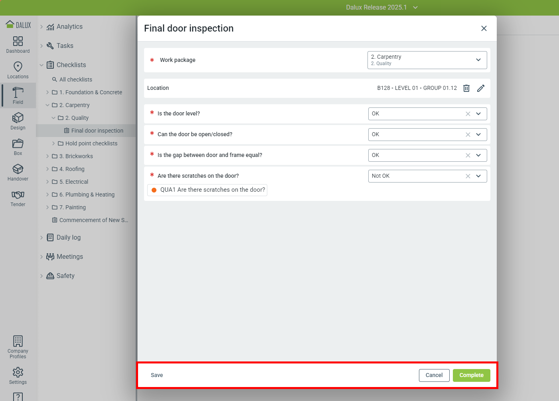Open the Design module icon
This screenshot has width=559, height=401.
click(x=18, y=118)
